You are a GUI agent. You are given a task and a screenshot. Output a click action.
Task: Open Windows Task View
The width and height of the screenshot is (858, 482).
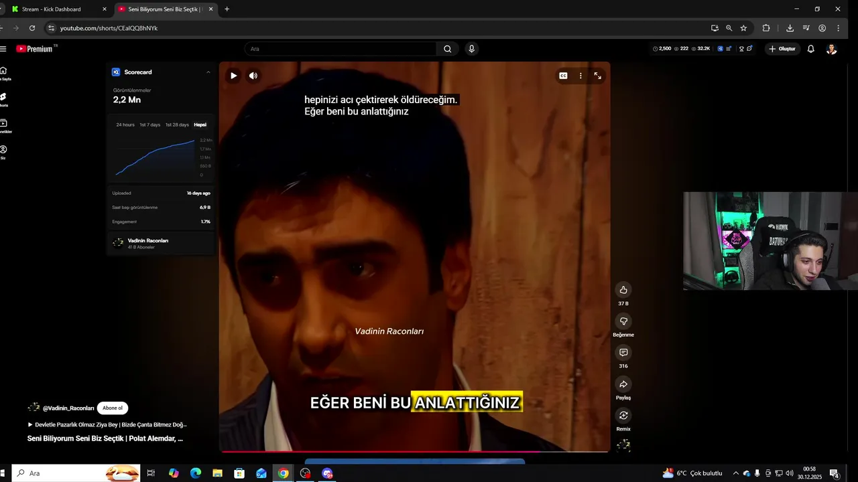point(151,473)
